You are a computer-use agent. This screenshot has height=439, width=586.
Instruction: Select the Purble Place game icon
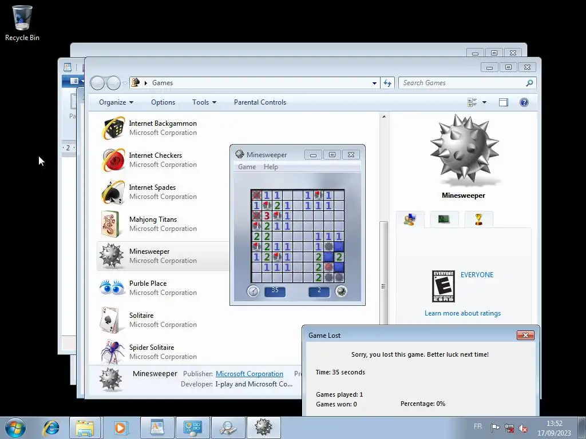coord(112,288)
